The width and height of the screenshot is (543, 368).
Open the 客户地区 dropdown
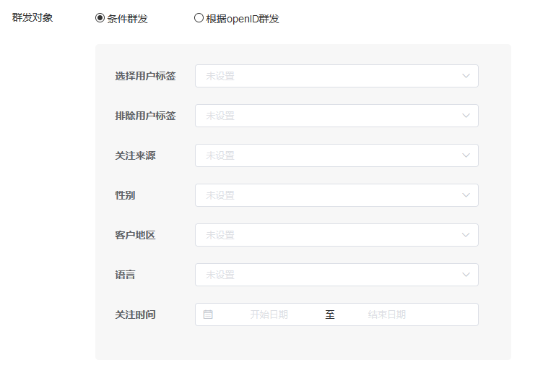336,235
